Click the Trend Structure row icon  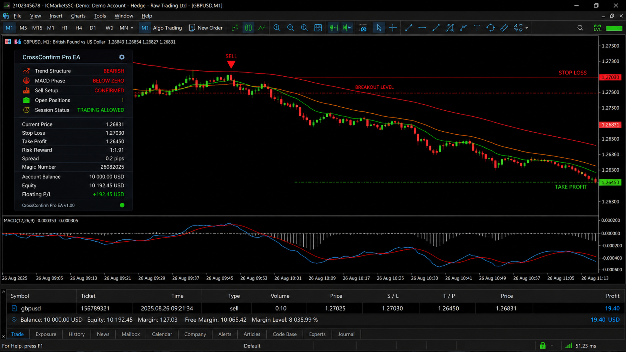26,71
